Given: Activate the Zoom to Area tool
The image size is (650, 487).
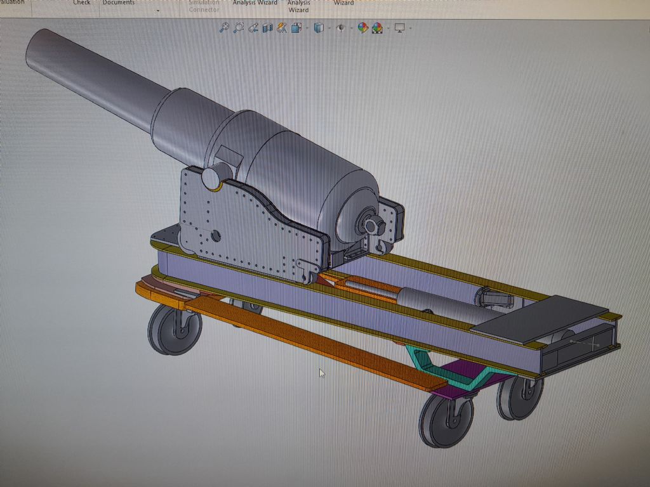Looking at the screenshot, I should pyautogui.click(x=239, y=28).
